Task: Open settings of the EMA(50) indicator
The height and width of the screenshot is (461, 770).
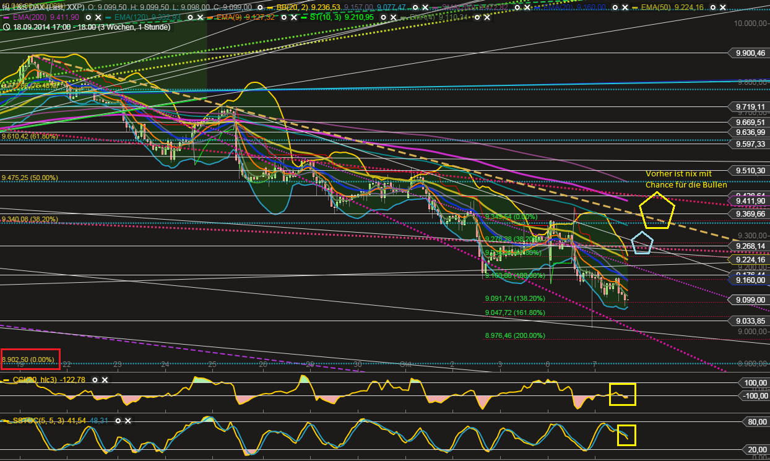Action: [x=713, y=7]
